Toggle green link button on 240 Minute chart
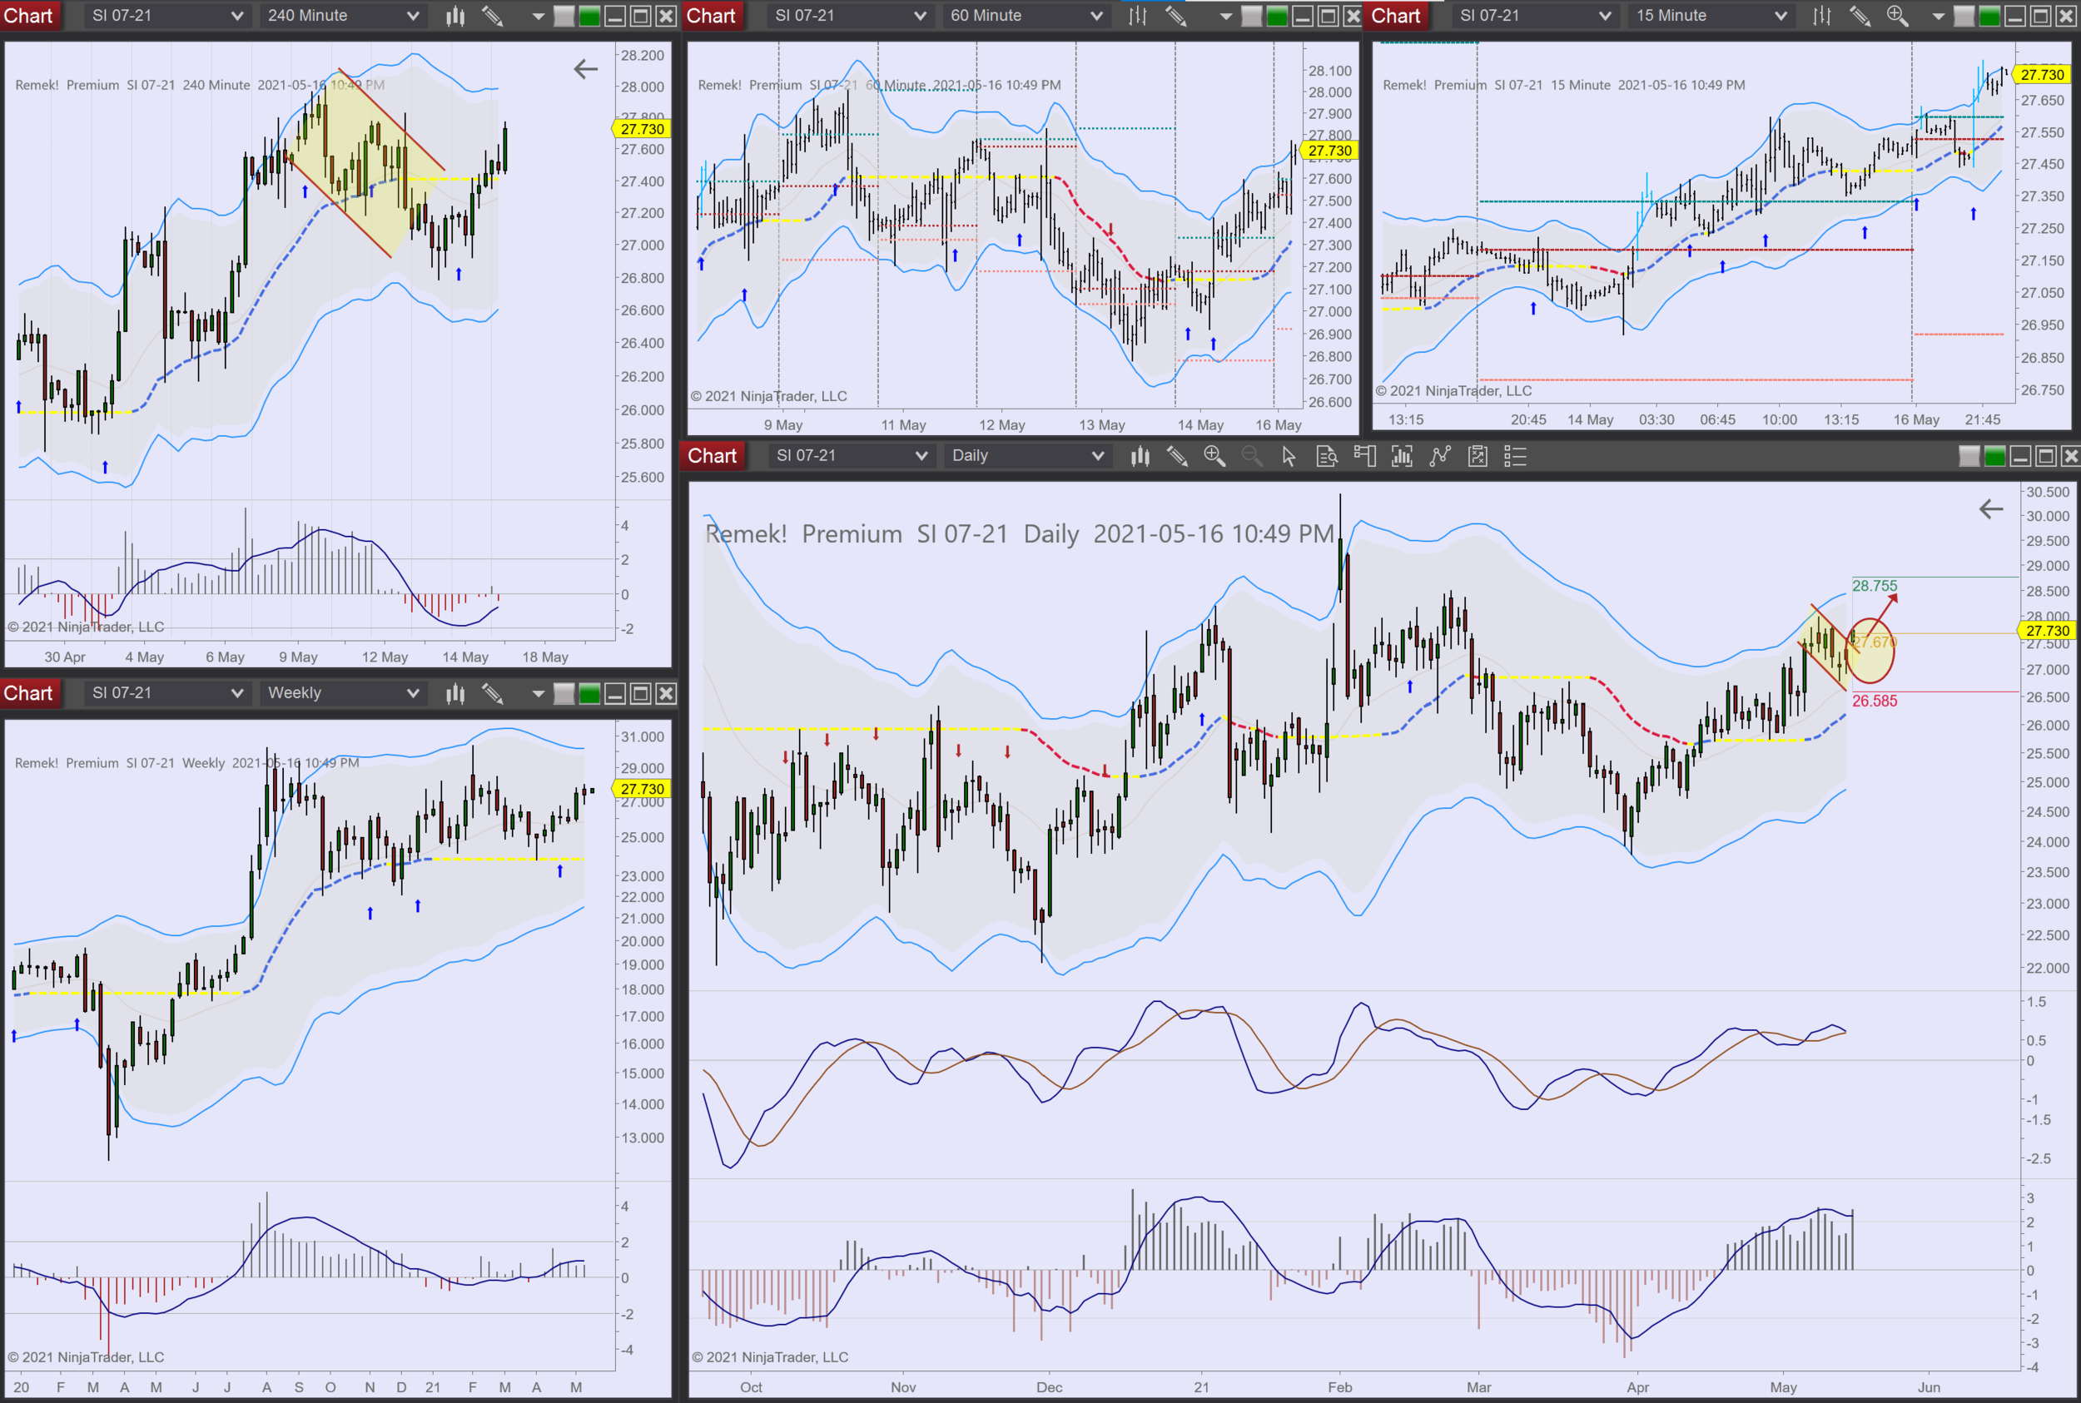This screenshot has height=1403, width=2081. click(x=589, y=15)
